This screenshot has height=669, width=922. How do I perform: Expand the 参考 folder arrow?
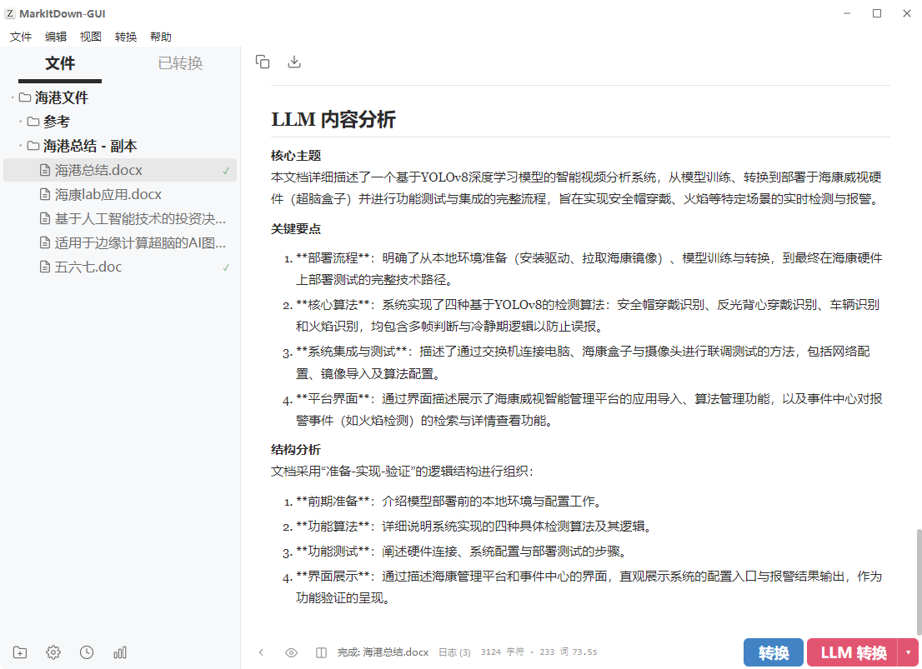click(21, 122)
